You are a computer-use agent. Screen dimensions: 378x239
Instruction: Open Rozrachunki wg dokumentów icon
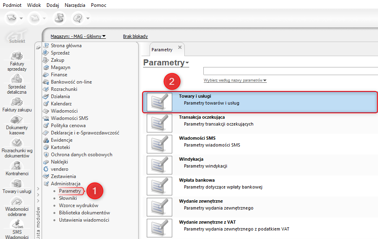(x=17, y=143)
